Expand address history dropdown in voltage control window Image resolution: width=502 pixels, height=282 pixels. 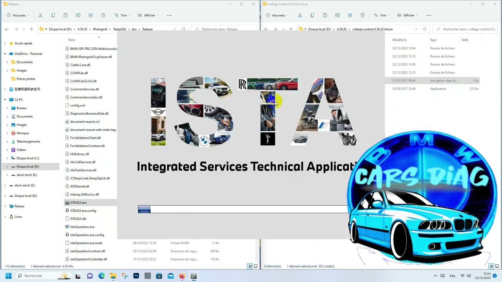click(x=416, y=29)
